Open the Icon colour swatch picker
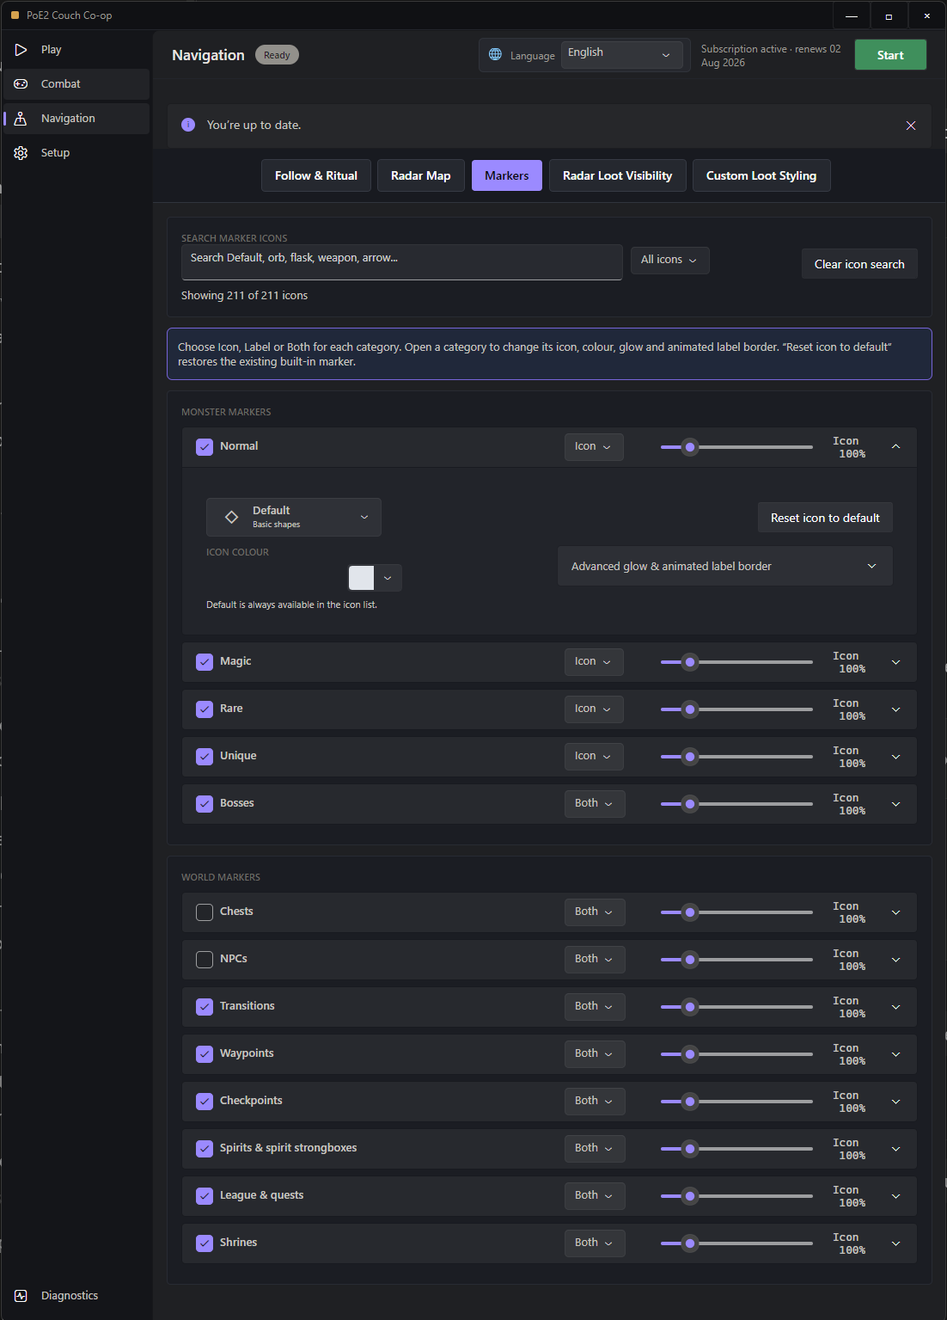The image size is (947, 1320). coord(375,578)
